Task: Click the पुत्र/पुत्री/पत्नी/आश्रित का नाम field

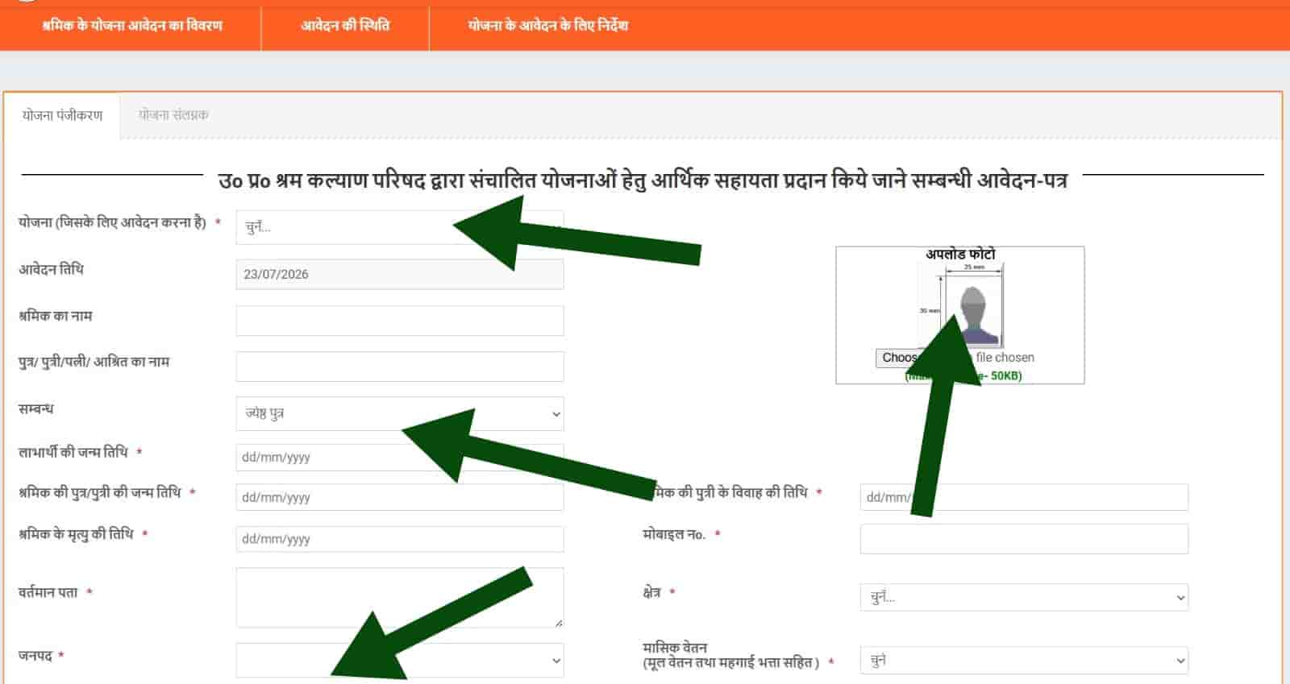Action: (x=400, y=367)
